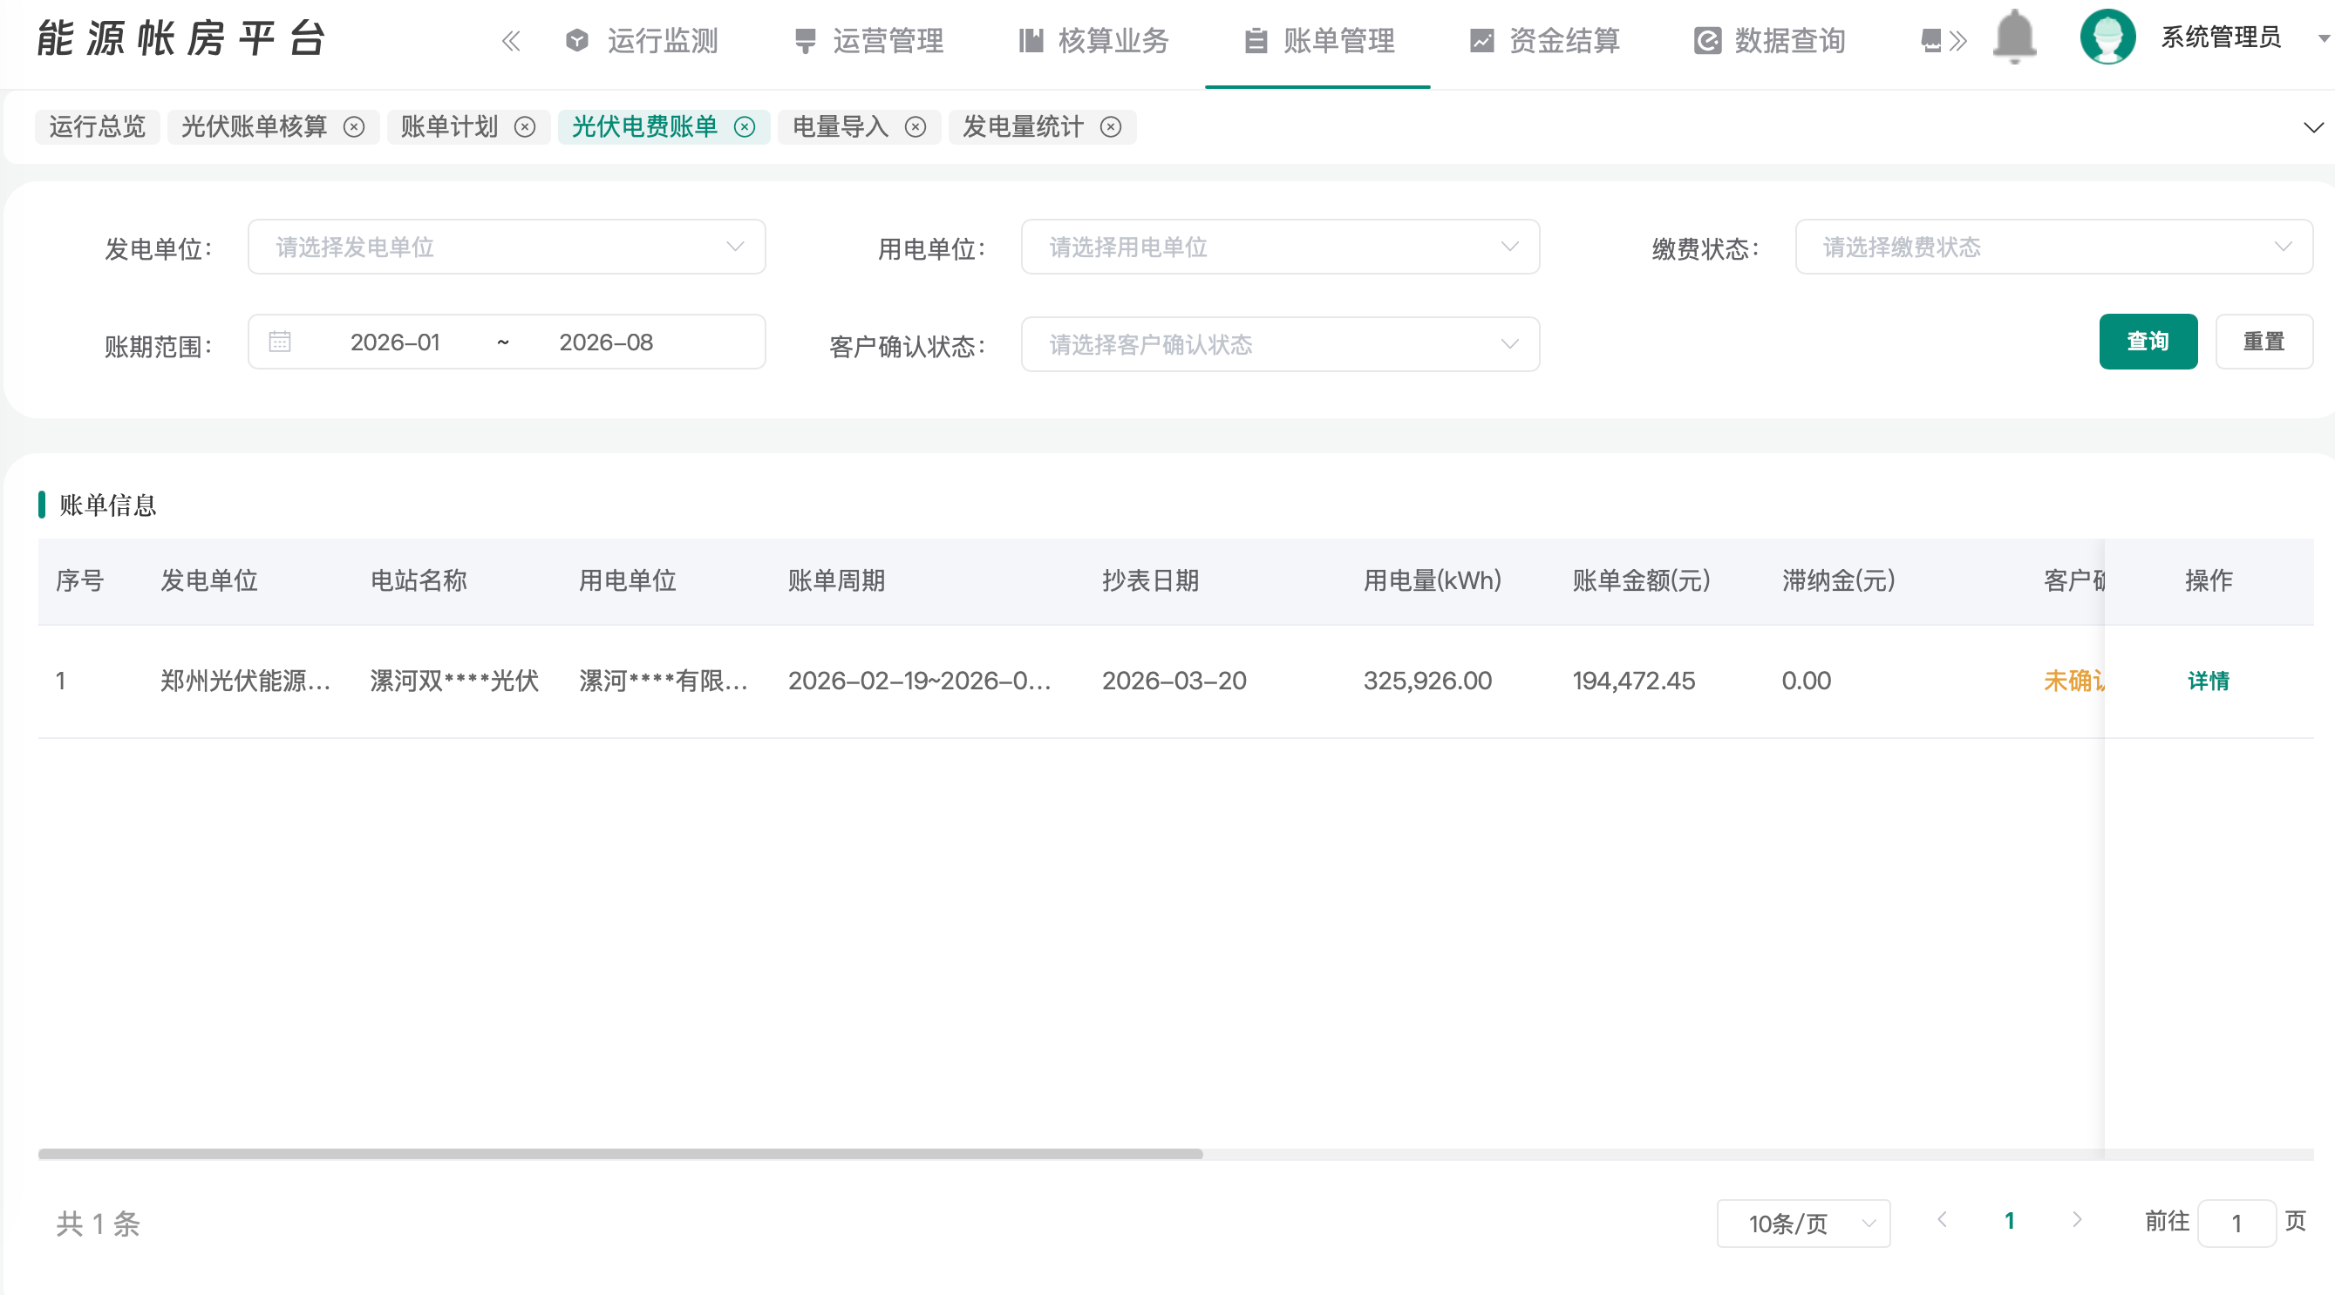Go to the previous page arrow
The width and height of the screenshot is (2335, 1295).
pyautogui.click(x=1942, y=1220)
